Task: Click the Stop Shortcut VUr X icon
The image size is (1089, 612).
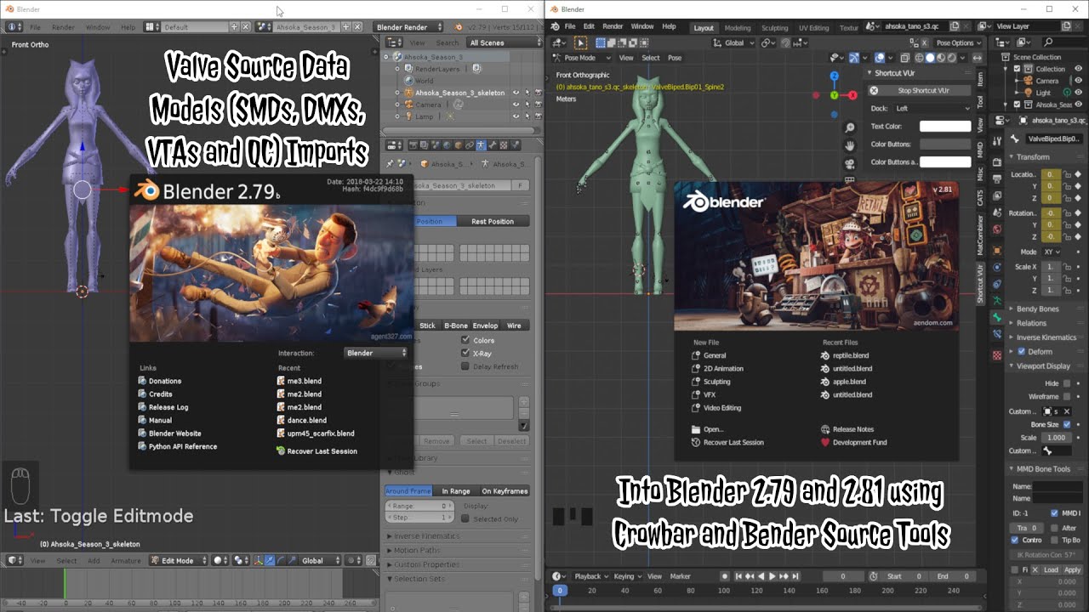Action: (x=874, y=90)
